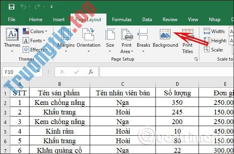Switch to the Home tab

pyautogui.click(x=35, y=20)
